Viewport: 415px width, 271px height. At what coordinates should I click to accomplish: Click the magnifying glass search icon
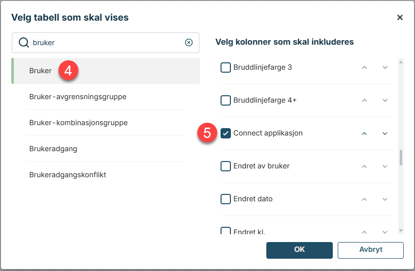[24, 43]
